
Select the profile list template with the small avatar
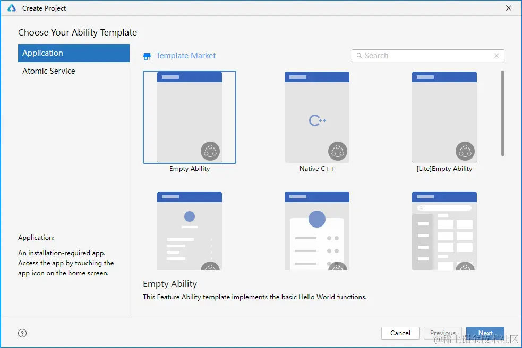point(190,231)
